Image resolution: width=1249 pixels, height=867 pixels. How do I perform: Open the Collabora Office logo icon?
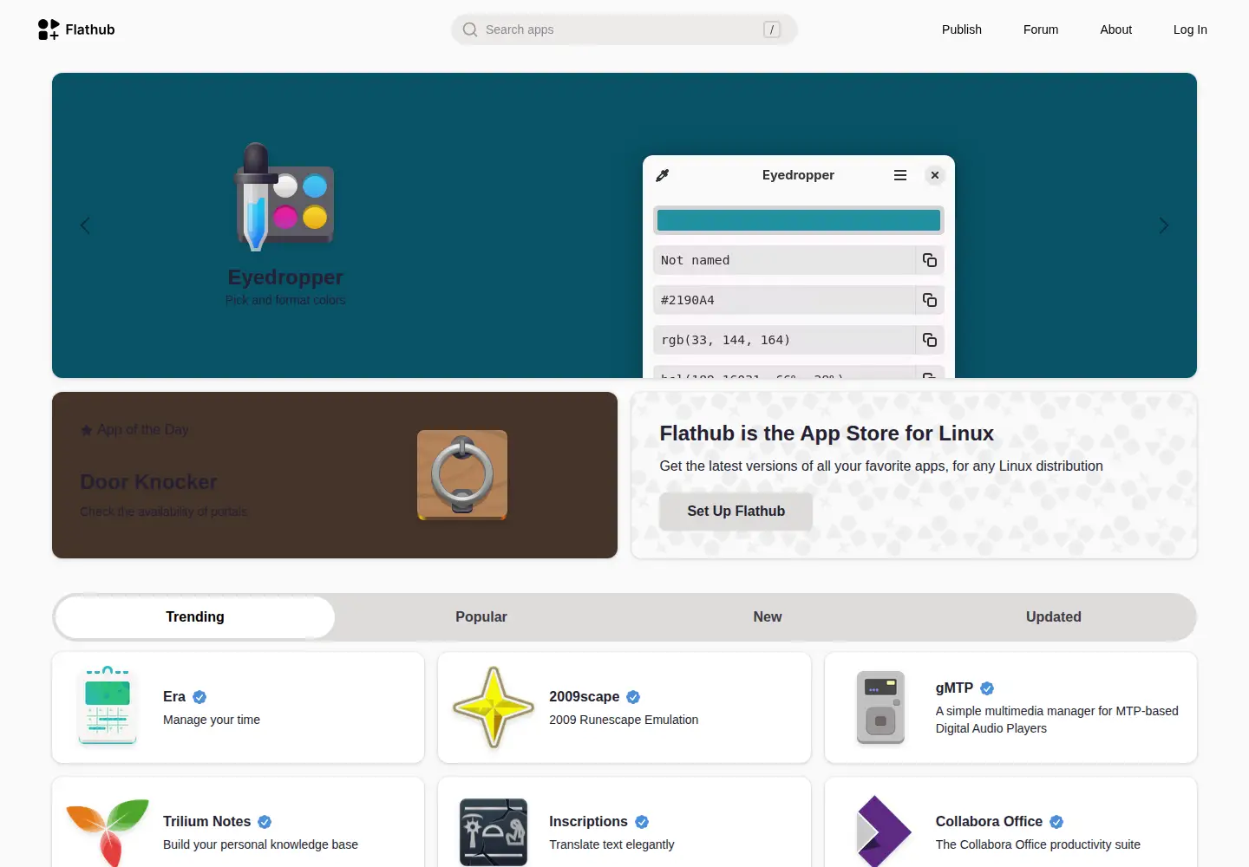882,831
